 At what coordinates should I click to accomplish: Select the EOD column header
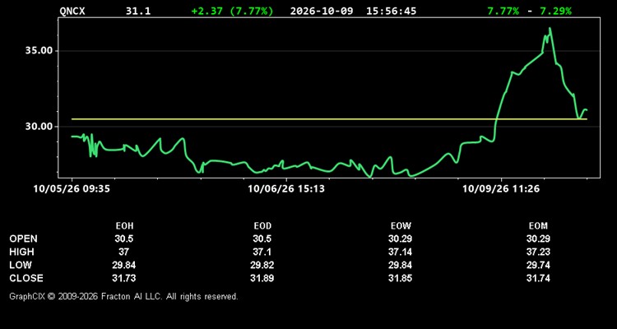(x=262, y=226)
